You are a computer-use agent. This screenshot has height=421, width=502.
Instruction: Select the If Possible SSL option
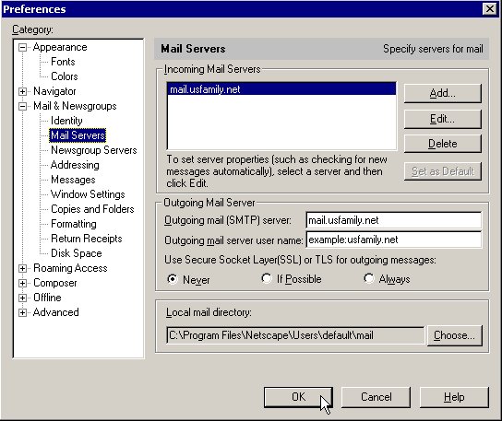(x=266, y=278)
